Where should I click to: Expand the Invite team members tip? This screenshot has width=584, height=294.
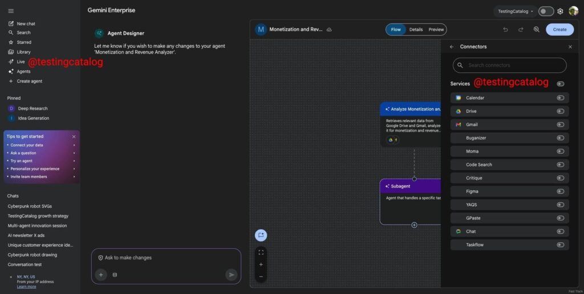(41, 177)
